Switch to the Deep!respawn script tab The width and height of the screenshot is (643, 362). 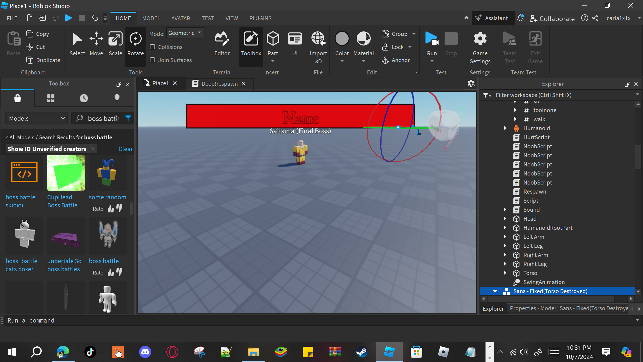tap(219, 84)
